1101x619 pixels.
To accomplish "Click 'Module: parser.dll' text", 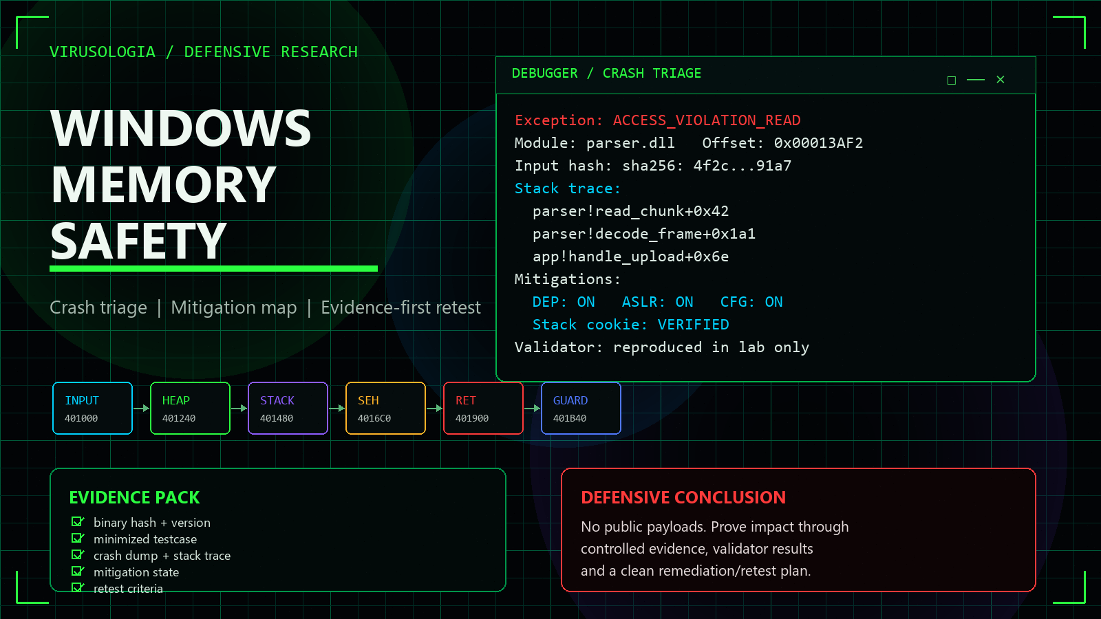I will coord(595,143).
